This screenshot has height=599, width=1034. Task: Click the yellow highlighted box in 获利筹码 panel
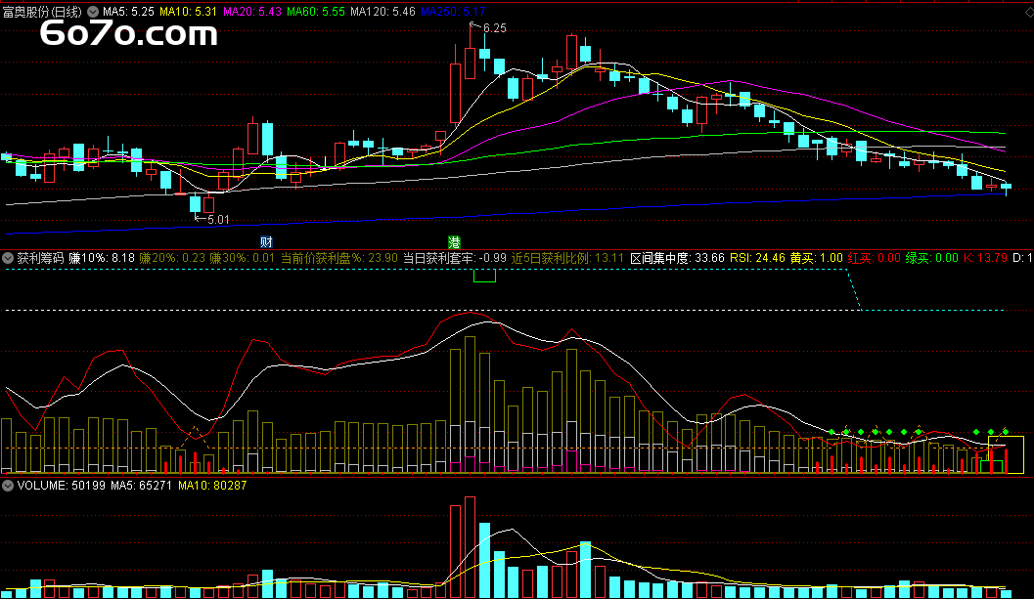coord(1006,454)
